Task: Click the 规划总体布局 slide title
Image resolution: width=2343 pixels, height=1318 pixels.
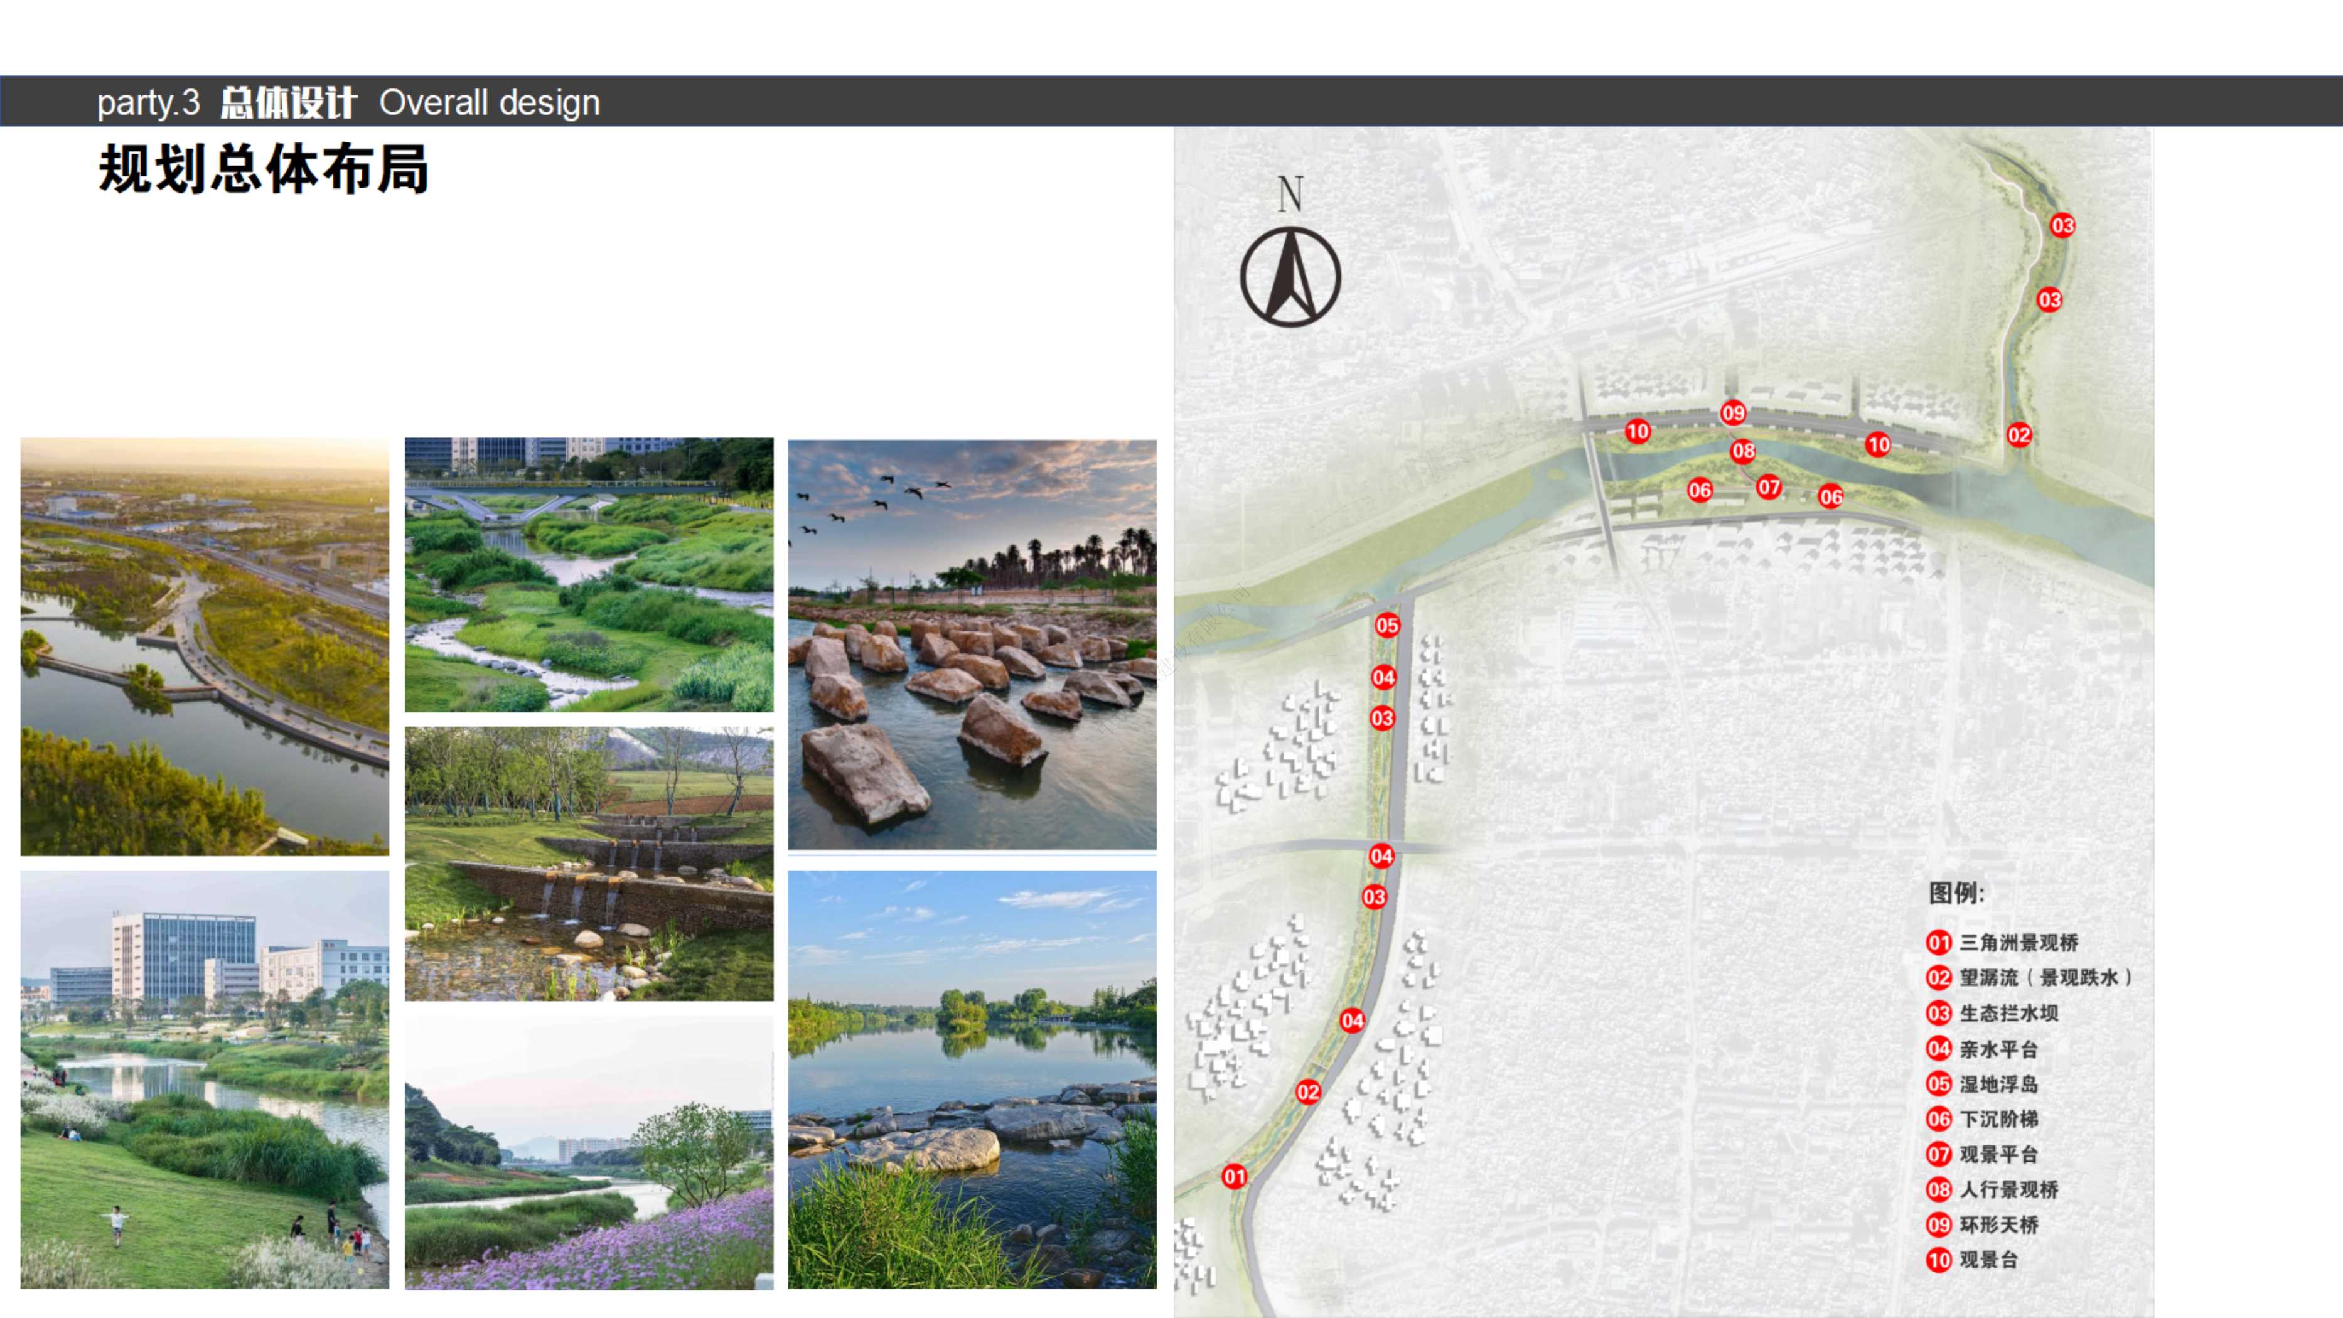Action: click(x=264, y=169)
